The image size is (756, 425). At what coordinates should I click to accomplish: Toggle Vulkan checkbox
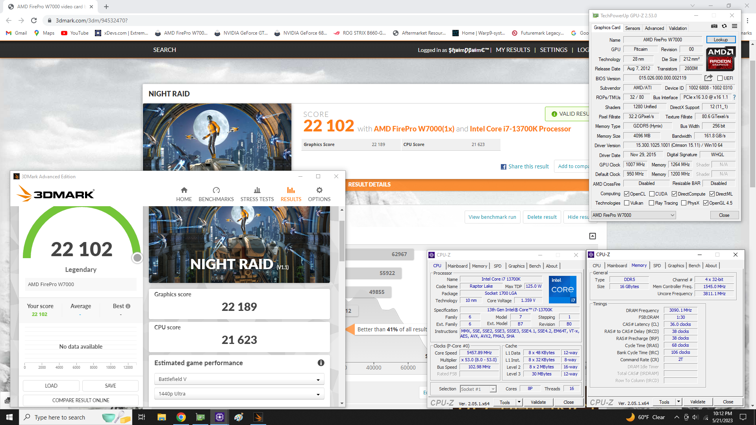[626, 203]
